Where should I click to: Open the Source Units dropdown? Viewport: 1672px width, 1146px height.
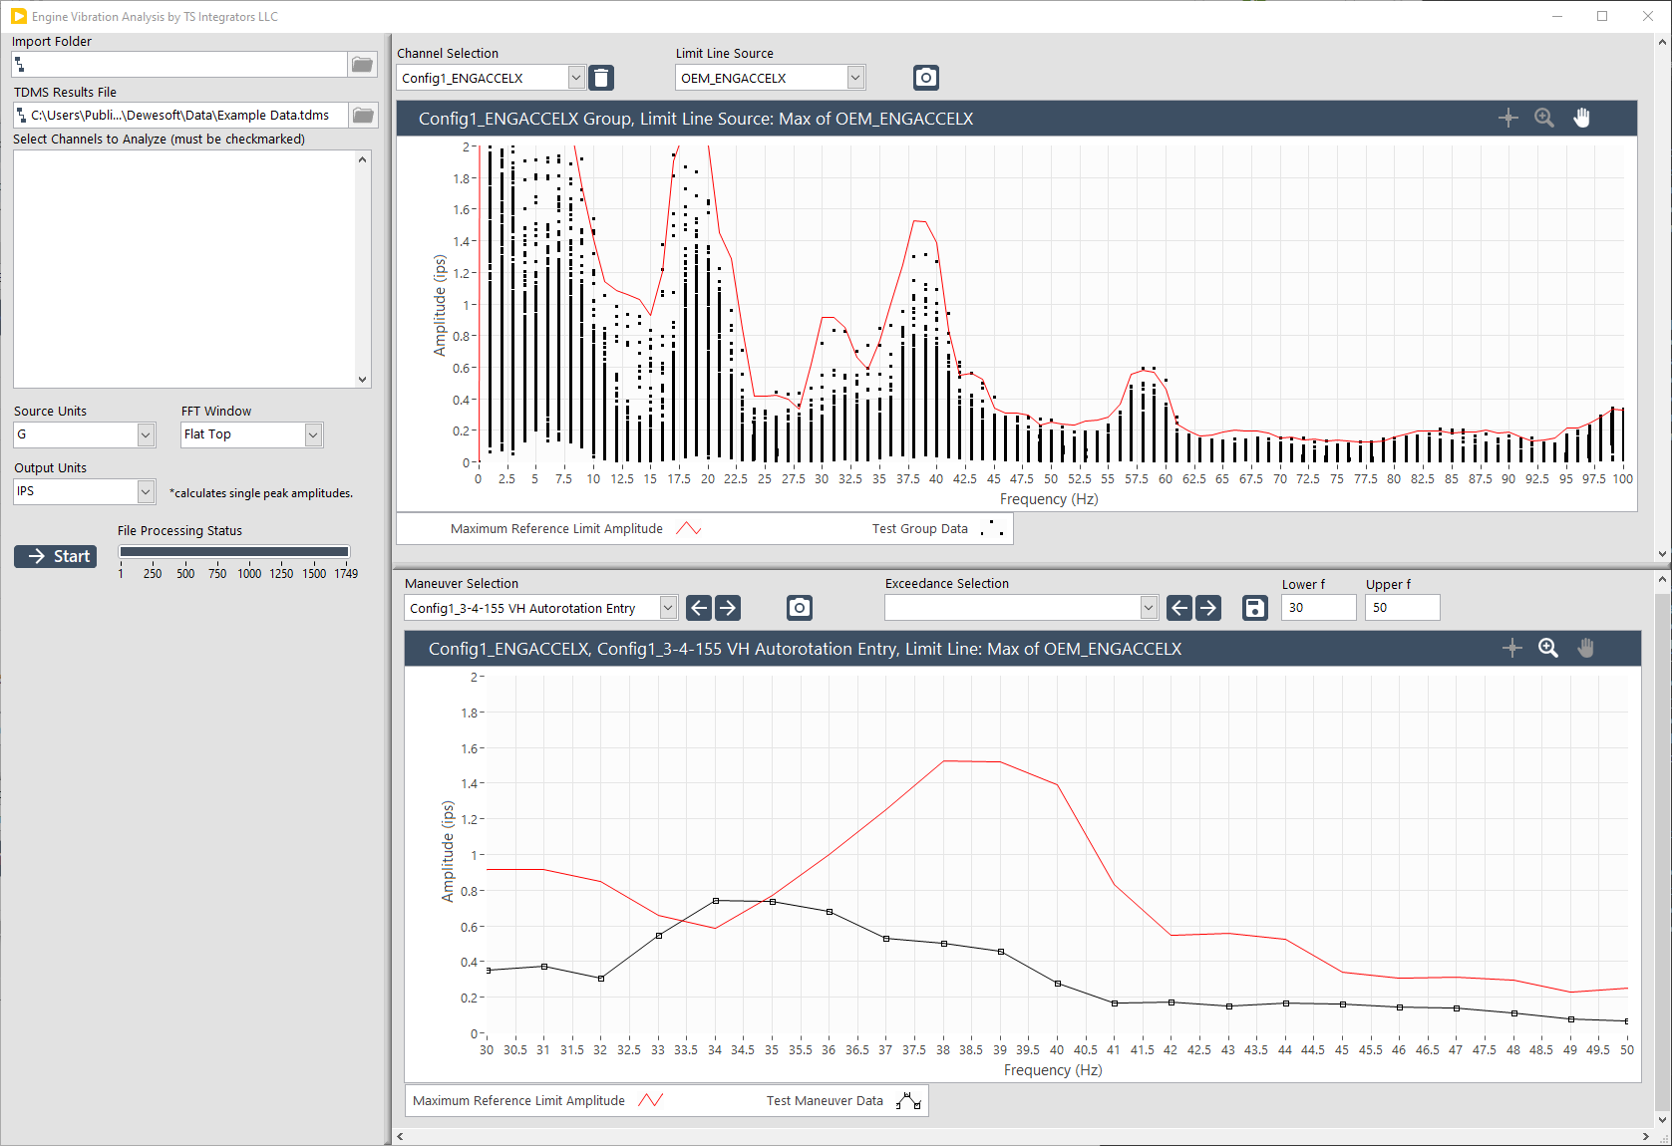146,434
